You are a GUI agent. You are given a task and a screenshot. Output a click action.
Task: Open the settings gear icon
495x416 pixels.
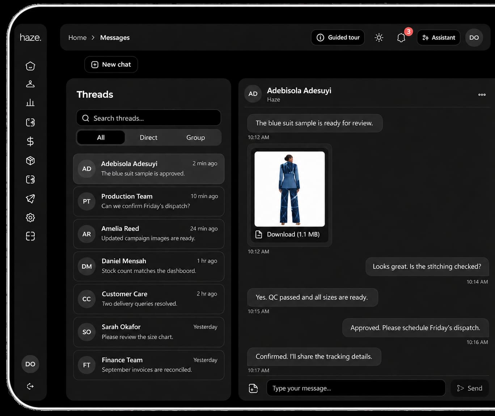tap(30, 217)
